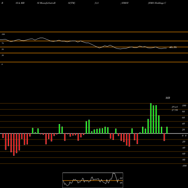Click the '-100' label on MR axis
Viewport: 188px width, 188px height.
point(184,166)
